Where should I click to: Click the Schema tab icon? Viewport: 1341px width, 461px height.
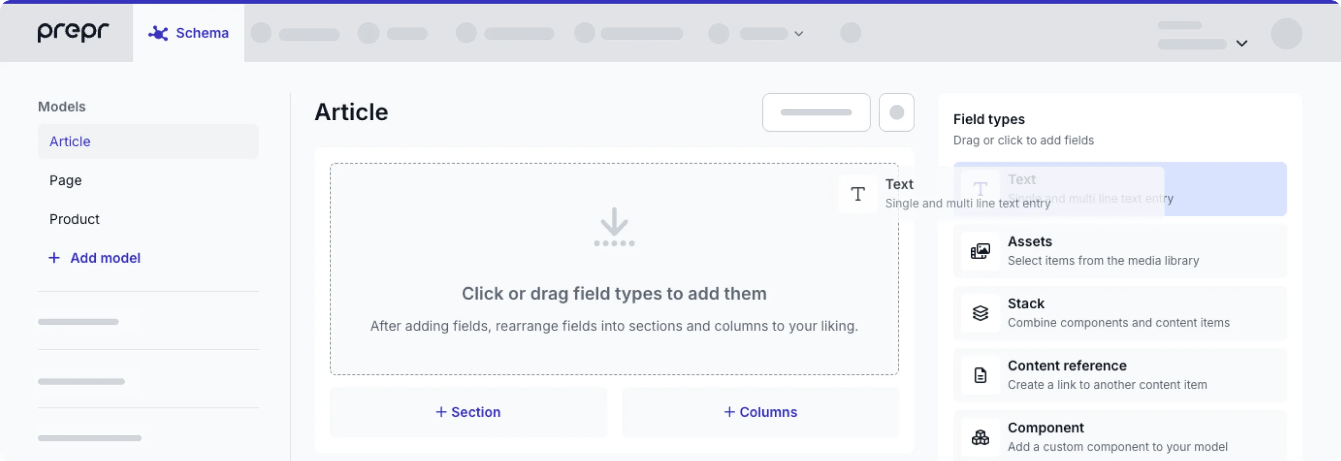(158, 33)
